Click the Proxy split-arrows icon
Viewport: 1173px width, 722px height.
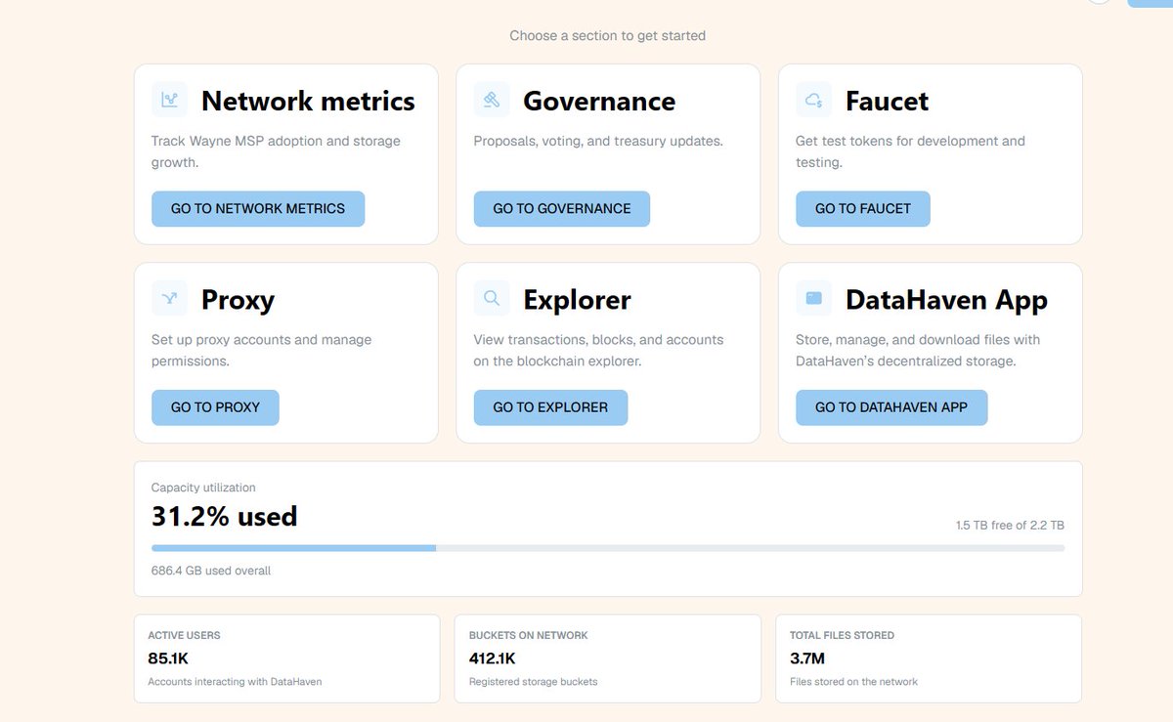click(x=169, y=298)
